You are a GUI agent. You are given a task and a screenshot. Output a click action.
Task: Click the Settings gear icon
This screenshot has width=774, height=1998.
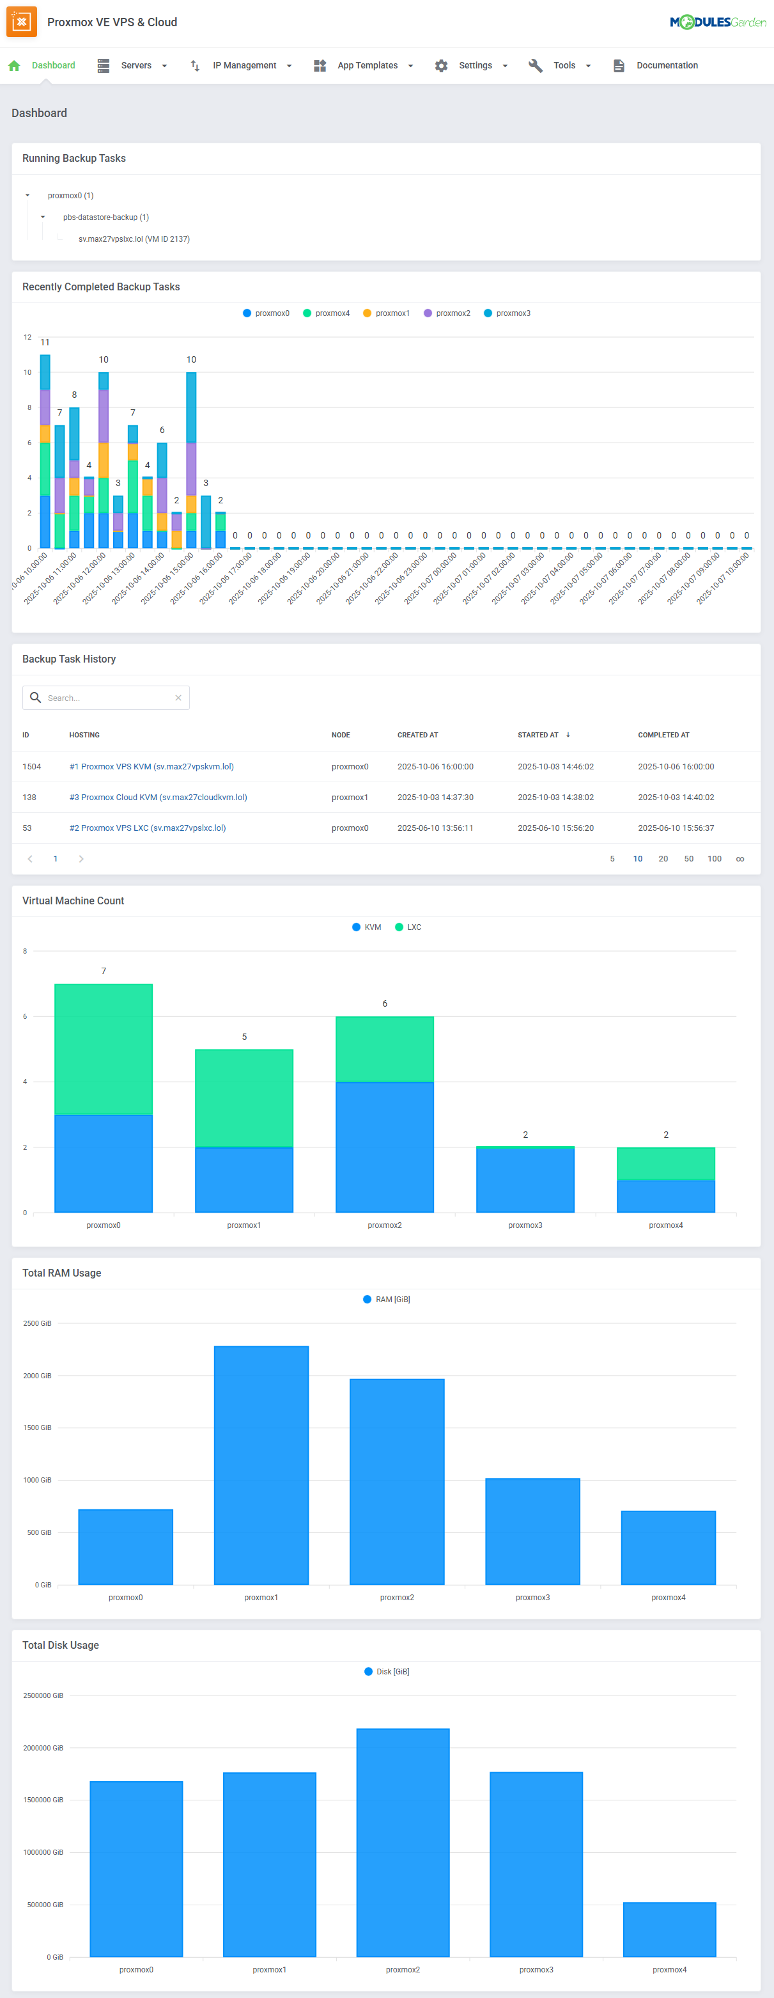441,66
